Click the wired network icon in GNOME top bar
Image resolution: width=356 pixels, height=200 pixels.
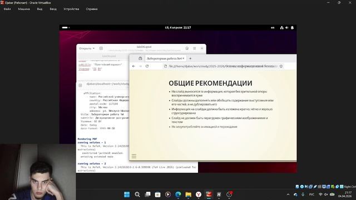coord(282,28)
